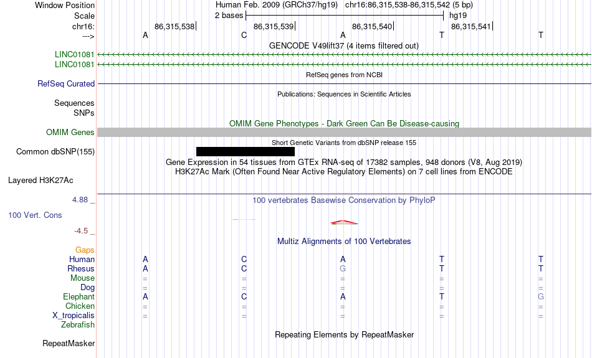Viewport: 592px width, 358px height.
Task: Click the 4.88 PhyloP upper limit value
Action: click(80, 200)
